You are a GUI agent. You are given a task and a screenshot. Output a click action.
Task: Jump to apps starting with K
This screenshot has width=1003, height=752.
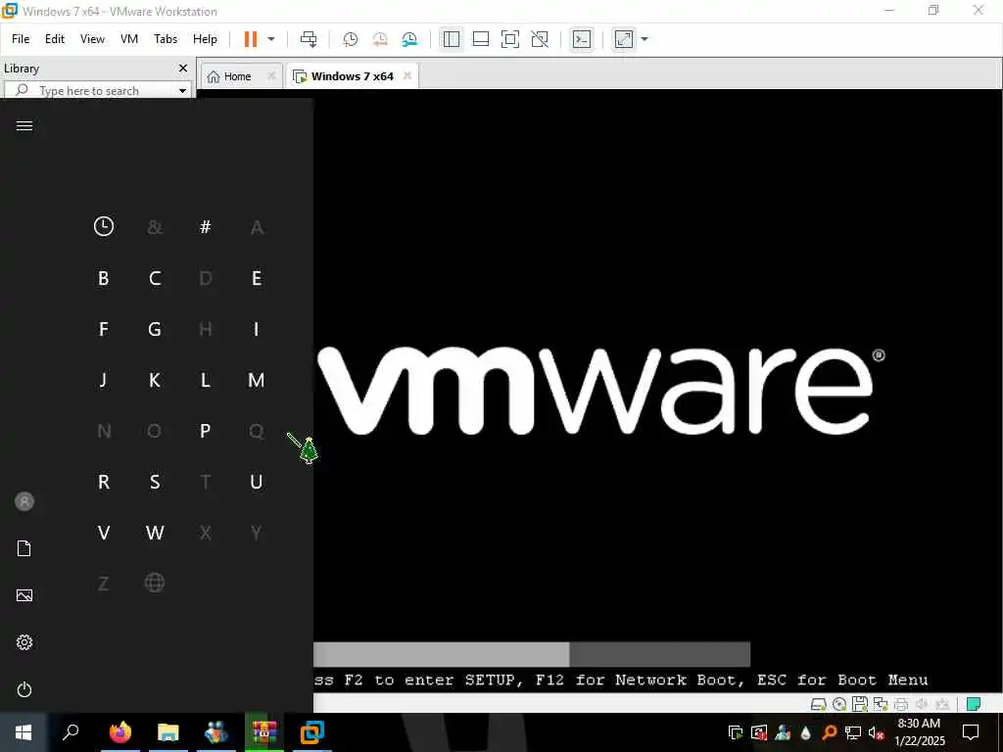pos(155,380)
